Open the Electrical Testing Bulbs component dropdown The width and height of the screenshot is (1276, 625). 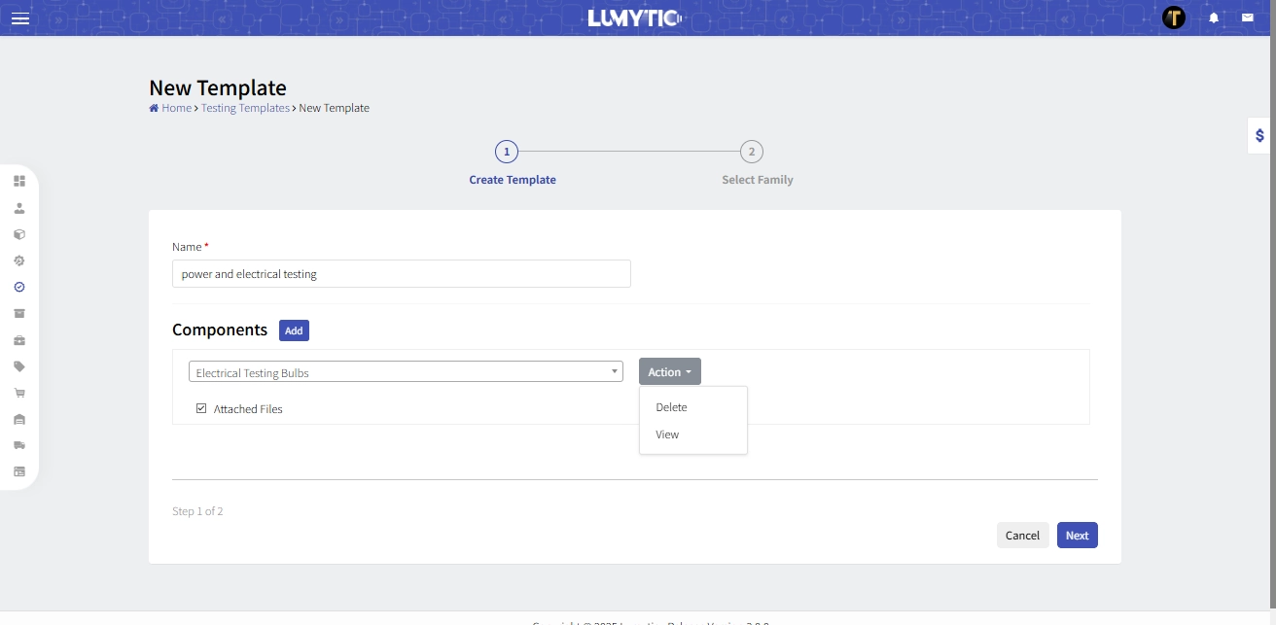click(405, 371)
